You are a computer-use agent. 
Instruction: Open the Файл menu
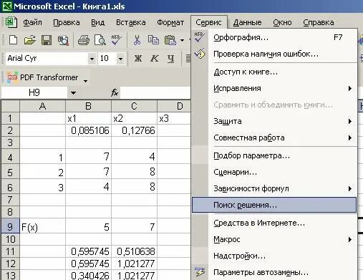click(32, 22)
